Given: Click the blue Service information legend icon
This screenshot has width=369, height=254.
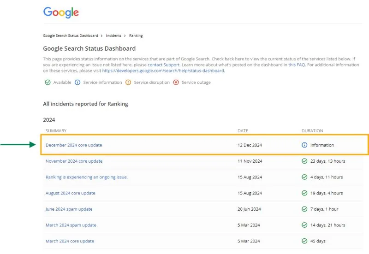Looking at the screenshot, I should click(x=77, y=83).
